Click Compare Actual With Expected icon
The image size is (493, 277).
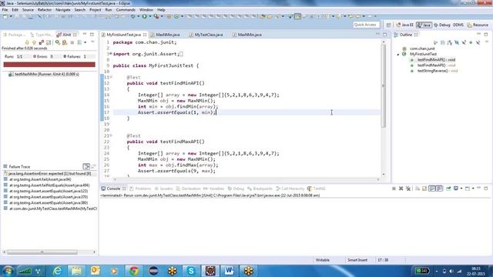pyautogui.click(x=93, y=167)
